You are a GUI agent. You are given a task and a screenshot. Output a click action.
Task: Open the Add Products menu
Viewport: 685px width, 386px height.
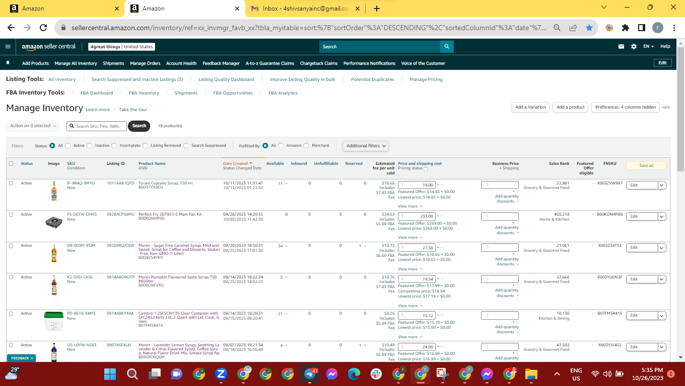pyautogui.click(x=35, y=63)
